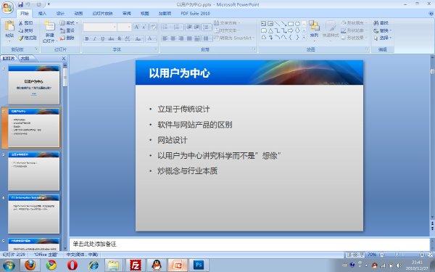Save the presentation from Quick Access toolbar

(20, 4)
